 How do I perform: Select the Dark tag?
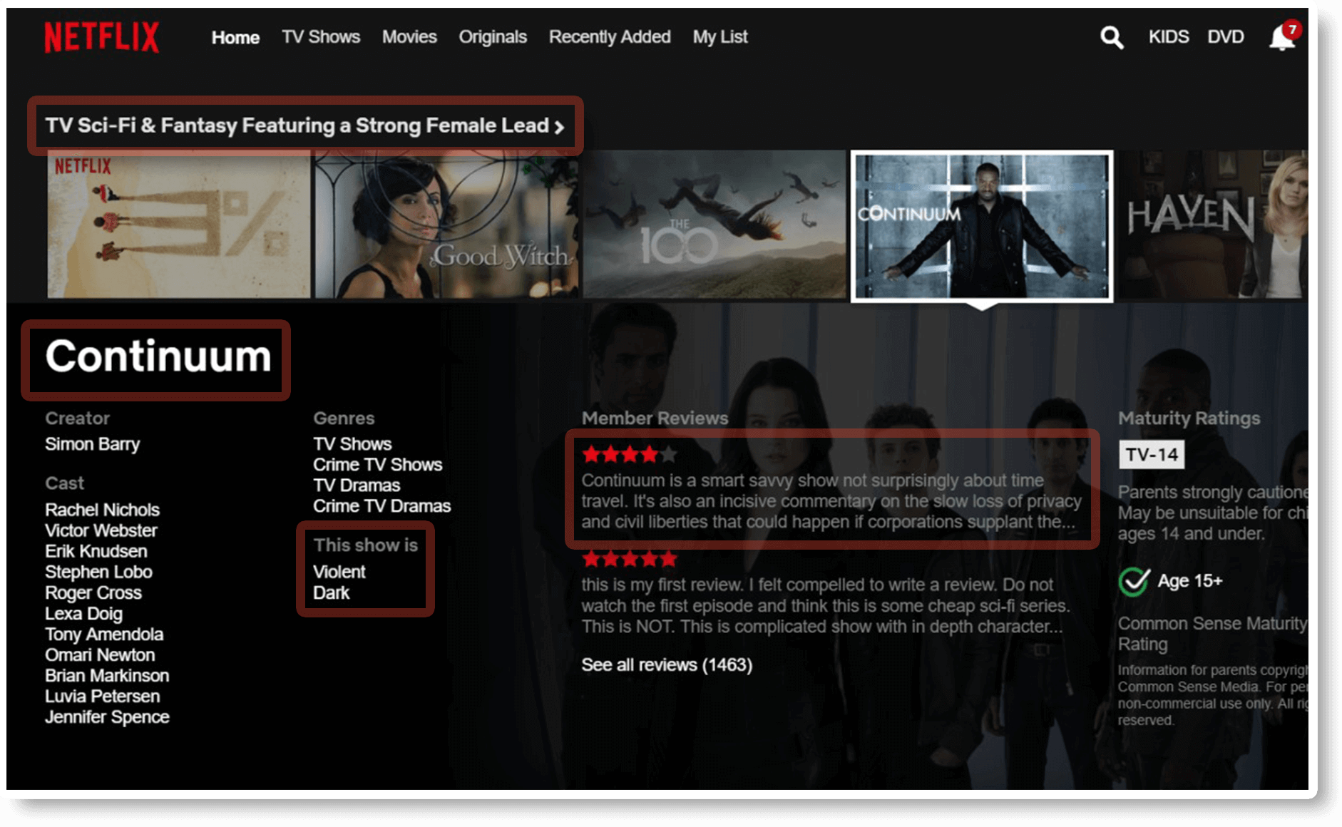332,592
